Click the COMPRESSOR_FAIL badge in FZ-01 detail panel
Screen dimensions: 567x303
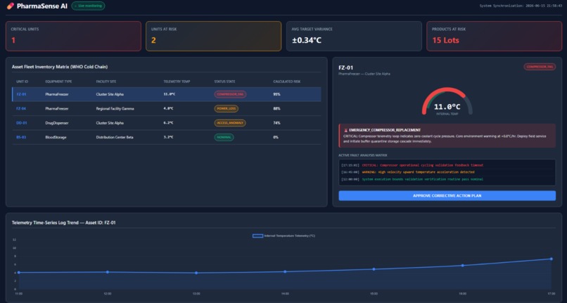[540, 67]
